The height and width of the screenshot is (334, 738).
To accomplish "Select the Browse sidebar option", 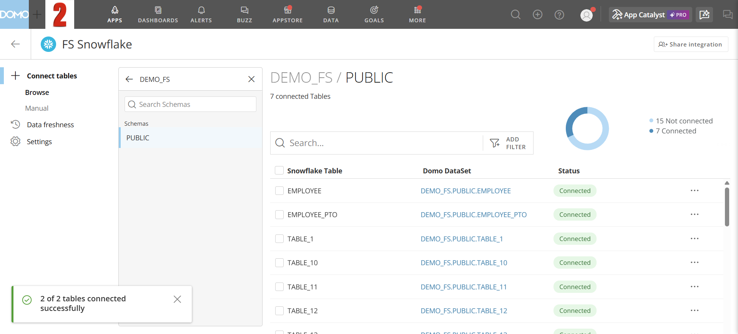I will pos(37,92).
